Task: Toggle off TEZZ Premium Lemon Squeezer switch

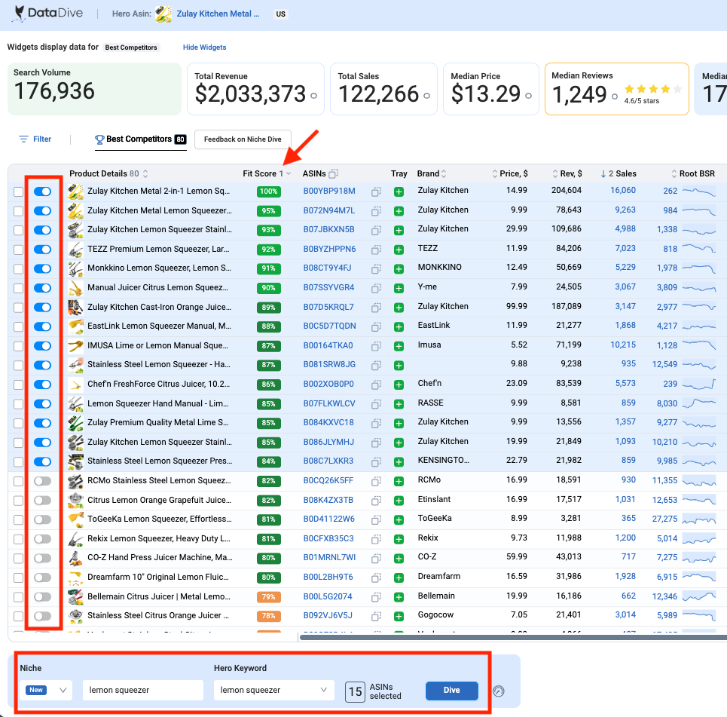Action: (x=42, y=250)
